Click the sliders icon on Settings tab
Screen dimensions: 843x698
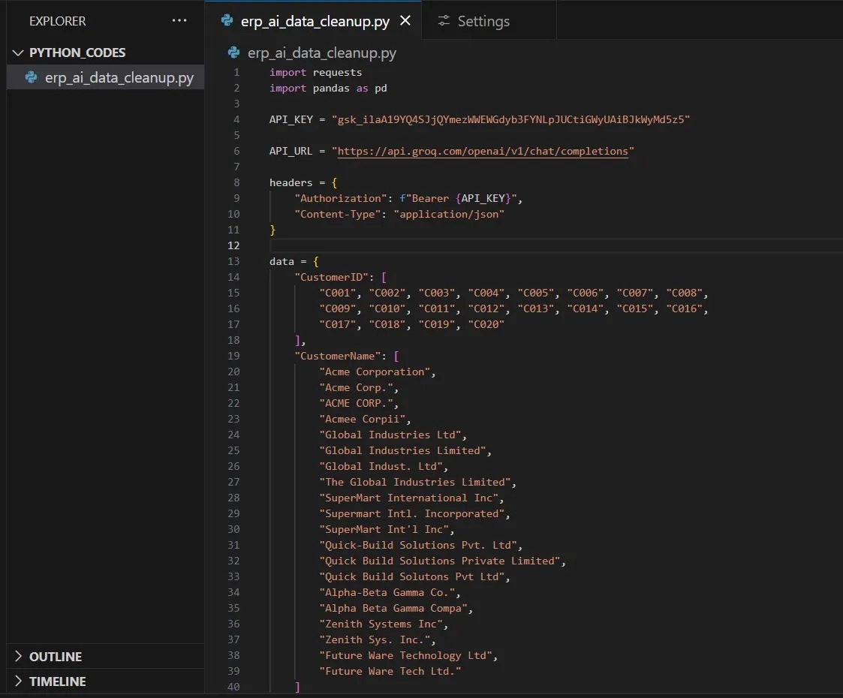tap(444, 21)
